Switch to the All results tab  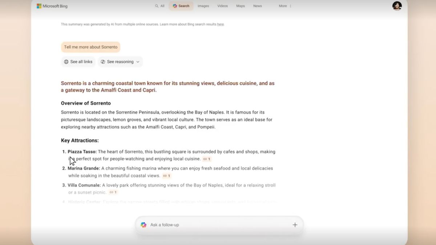pos(160,6)
